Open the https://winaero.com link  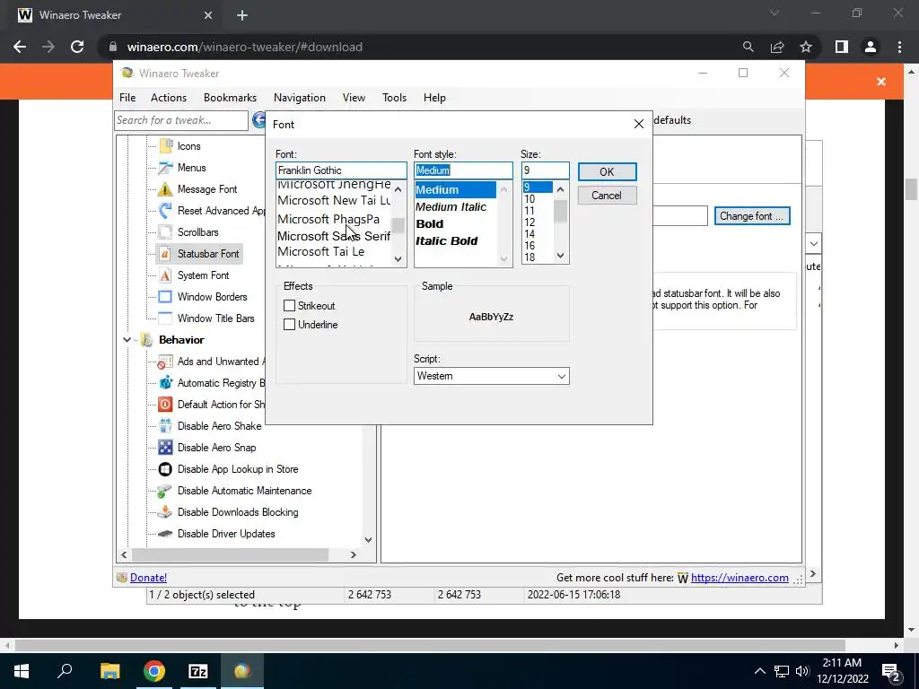[x=740, y=578]
